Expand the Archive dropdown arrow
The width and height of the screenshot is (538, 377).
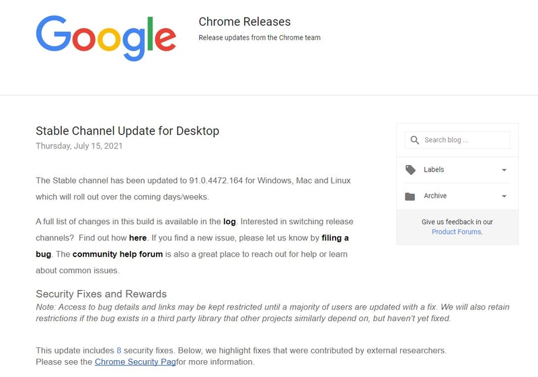[x=504, y=197]
